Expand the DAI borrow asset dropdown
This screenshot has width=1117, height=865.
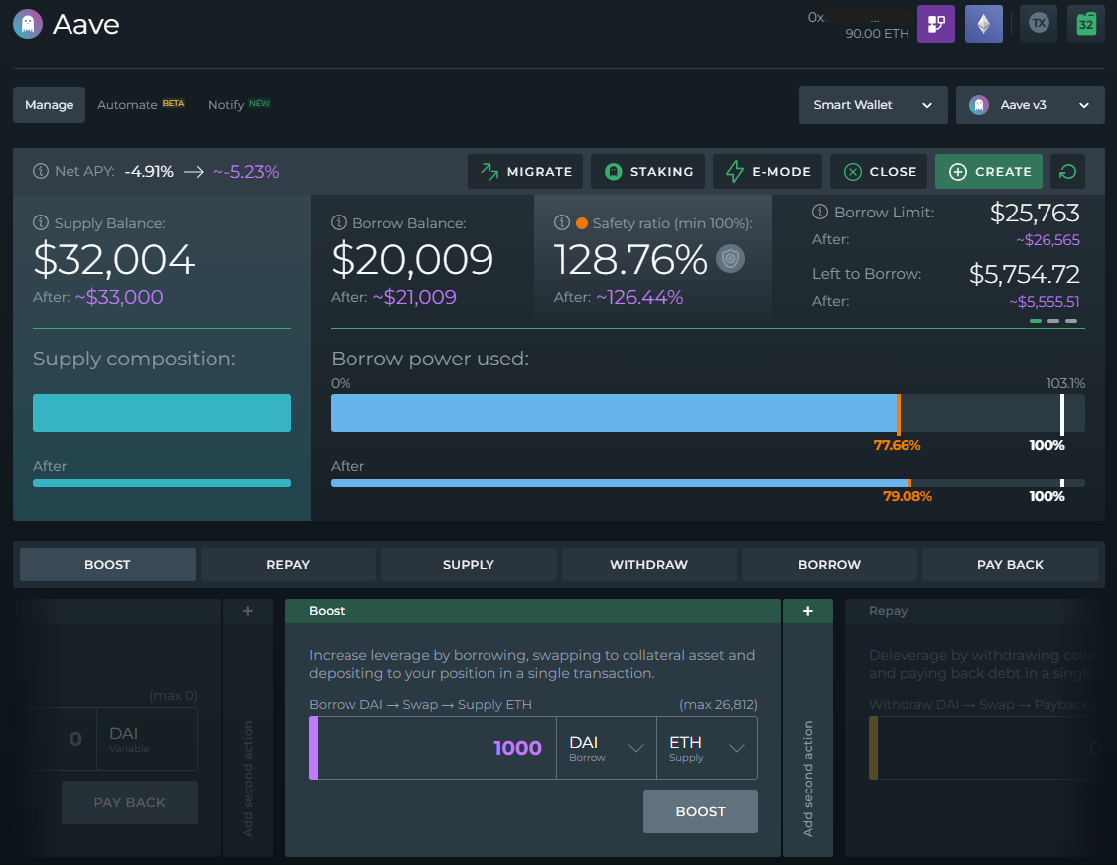pos(606,747)
